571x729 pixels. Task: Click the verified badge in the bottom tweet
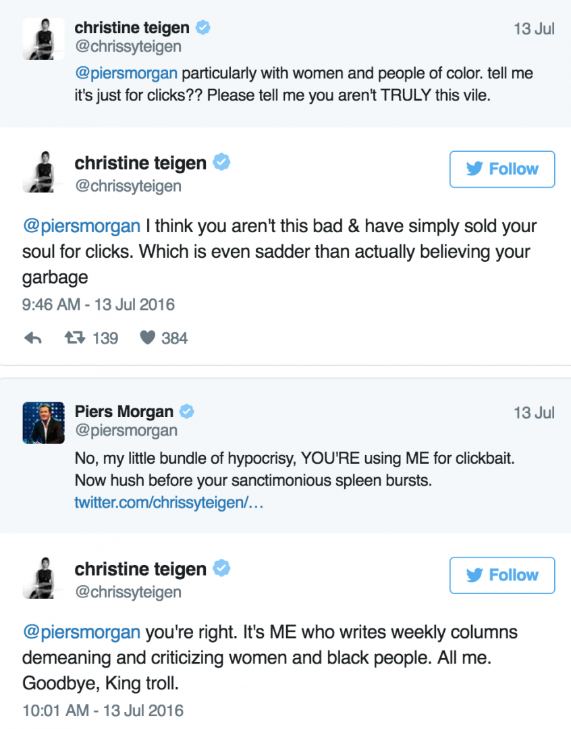point(221,568)
